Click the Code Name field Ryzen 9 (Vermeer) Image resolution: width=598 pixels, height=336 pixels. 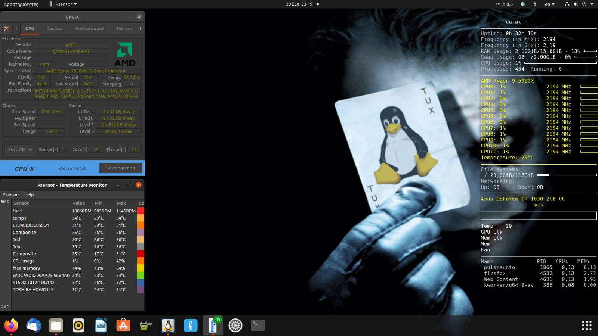pyautogui.click(x=70, y=51)
